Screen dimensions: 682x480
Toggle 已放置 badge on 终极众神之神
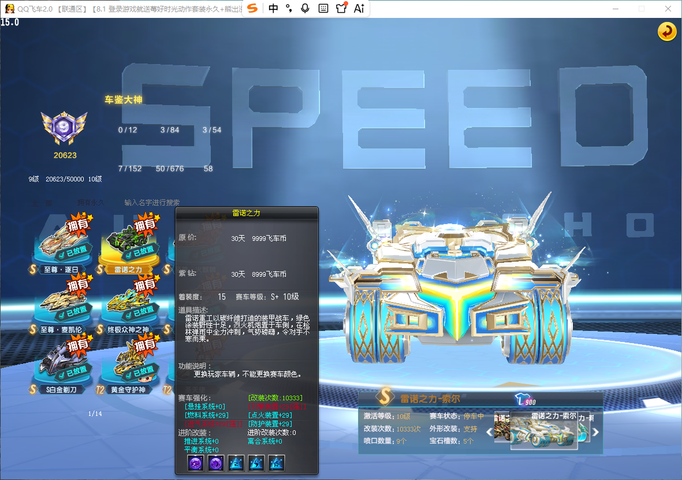(x=141, y=311)
